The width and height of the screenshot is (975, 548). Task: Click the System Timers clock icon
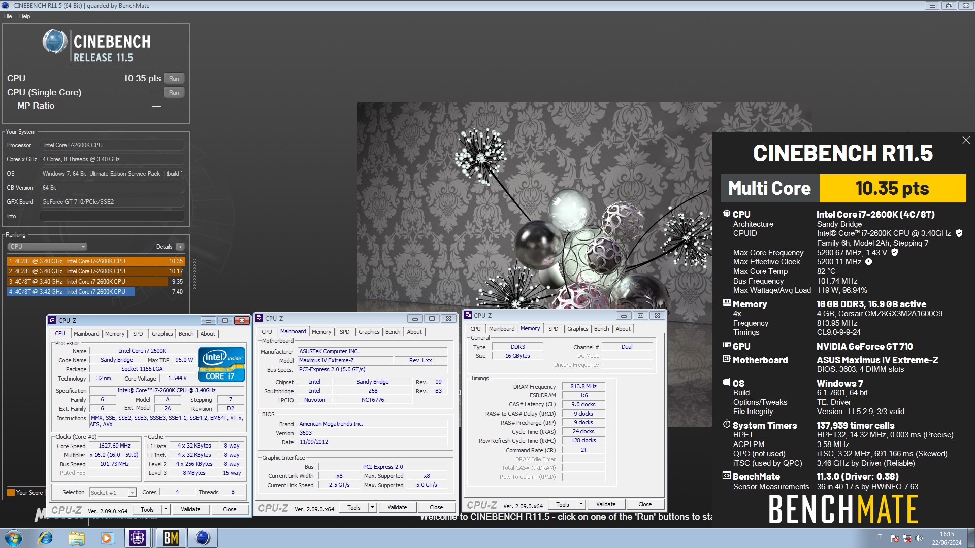[727, 424]
